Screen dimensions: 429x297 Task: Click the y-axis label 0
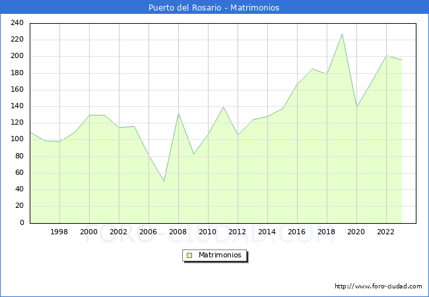(x=22, y=222)
